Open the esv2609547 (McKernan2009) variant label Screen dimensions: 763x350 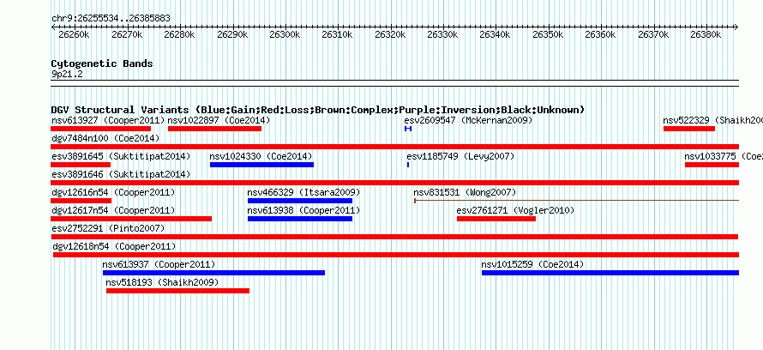coord(468,120)
